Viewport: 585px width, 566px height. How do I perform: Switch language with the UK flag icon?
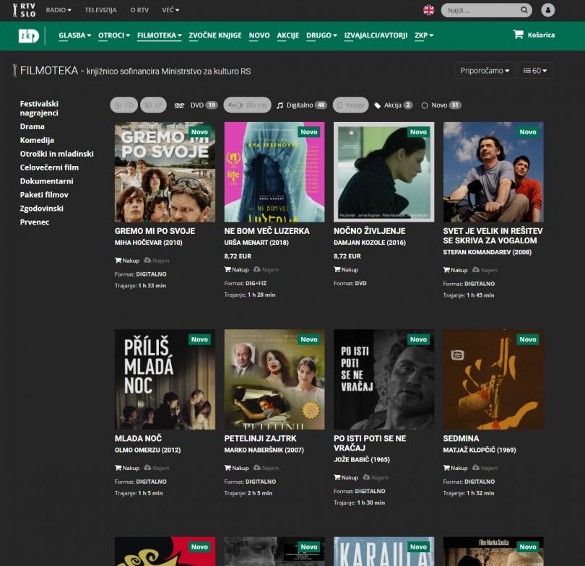(x=429, y=10)
